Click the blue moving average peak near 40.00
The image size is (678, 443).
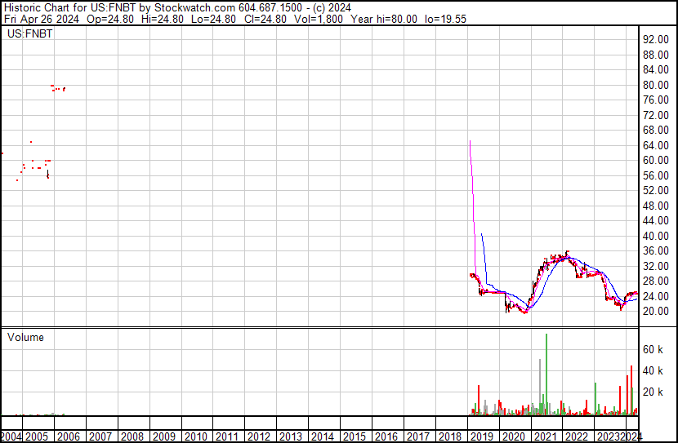pos(482,234)
